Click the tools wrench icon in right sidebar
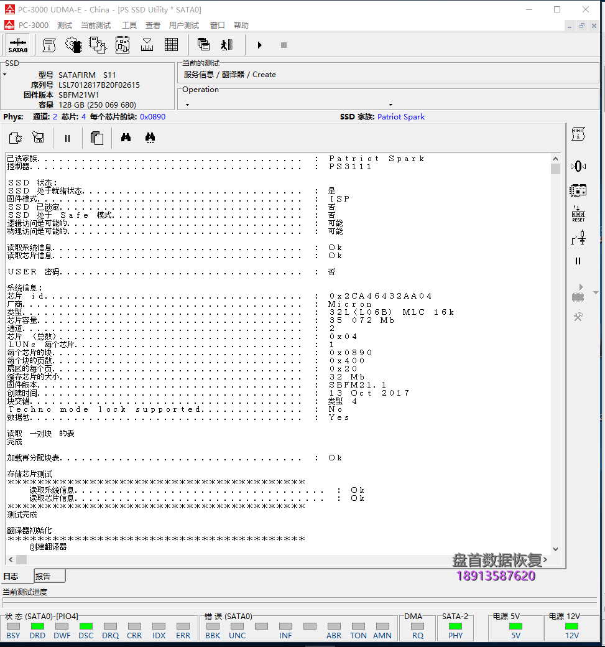Viewport: 605px width, 647px height. pyautogui.click(x=578, y=317)
